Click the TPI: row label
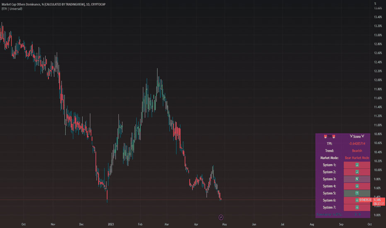Screen dimensions: 386x228 click(329, 143)
